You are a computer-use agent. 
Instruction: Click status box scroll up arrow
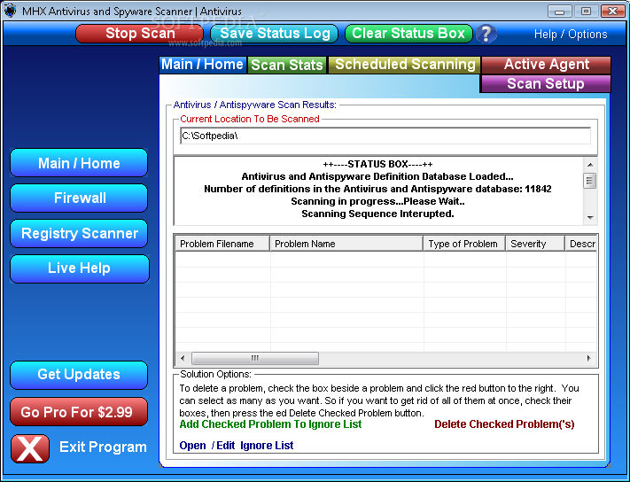(x=590, y=165)
